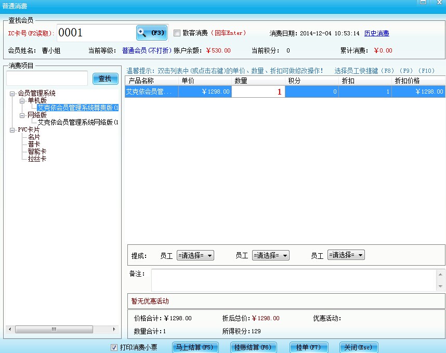Click the 备注 text area

pos(294,280)
